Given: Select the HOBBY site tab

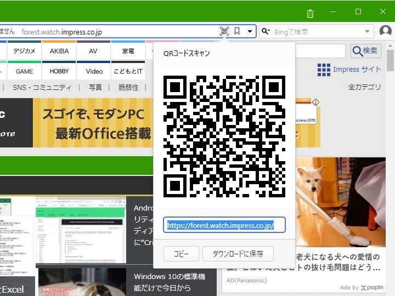Looking at the screenshot, I should pyautogui.click(x=59, y=71).
